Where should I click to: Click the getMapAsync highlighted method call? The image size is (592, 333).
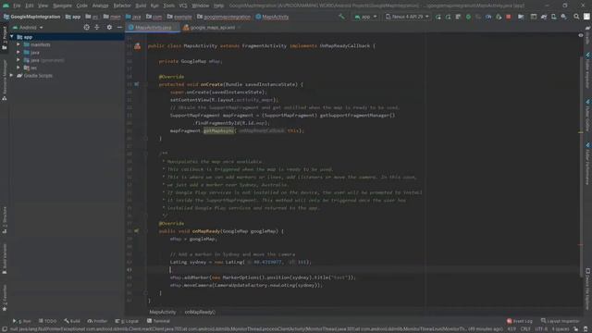tap(218, 130)
